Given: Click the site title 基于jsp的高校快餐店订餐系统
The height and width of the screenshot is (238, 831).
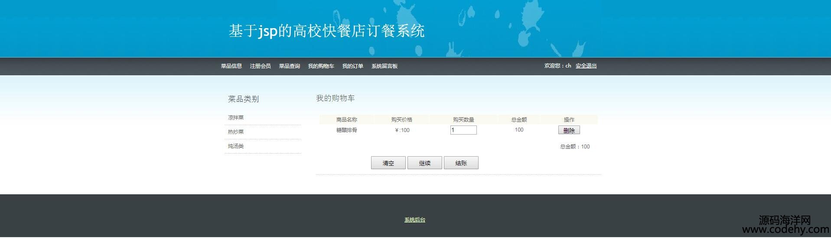Looking at the screenshot, I should 326,31.
